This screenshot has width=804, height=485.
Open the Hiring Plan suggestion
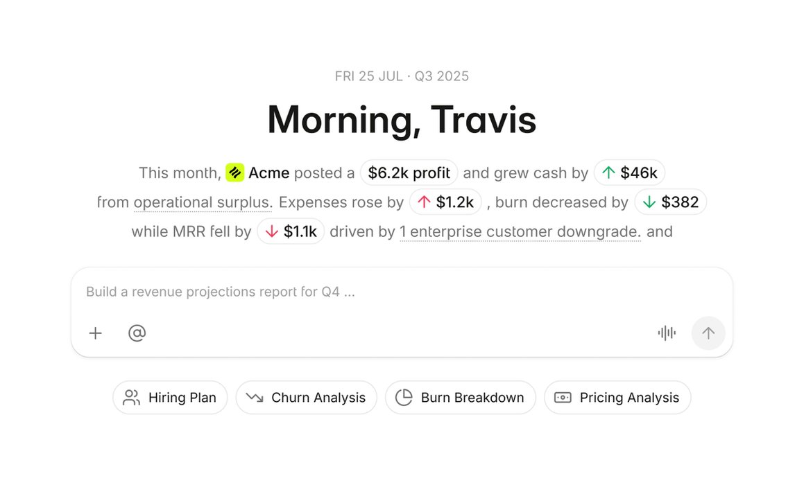(170, 398)
